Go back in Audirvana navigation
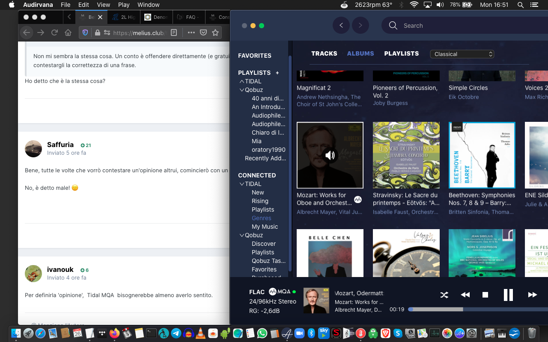 (341, 26)
